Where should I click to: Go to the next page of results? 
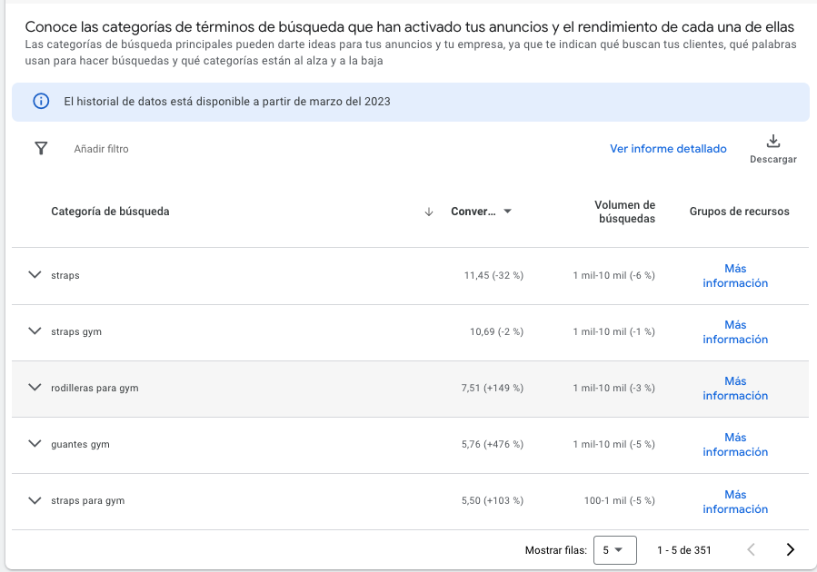pyautogui.click(x=790, y=549)
